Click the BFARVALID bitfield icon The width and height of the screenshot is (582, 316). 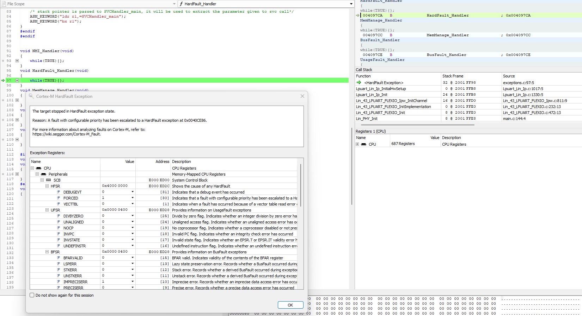[59, 258]
